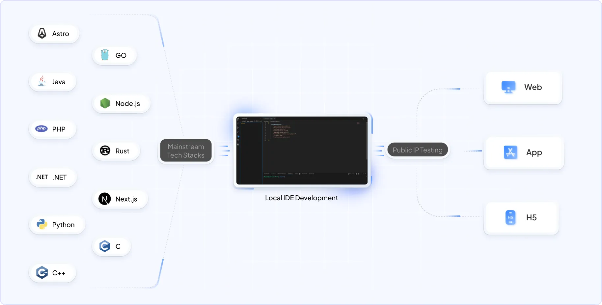Click the App store style icon
Viewport: 602px width, 305px height.
point(510,152)
